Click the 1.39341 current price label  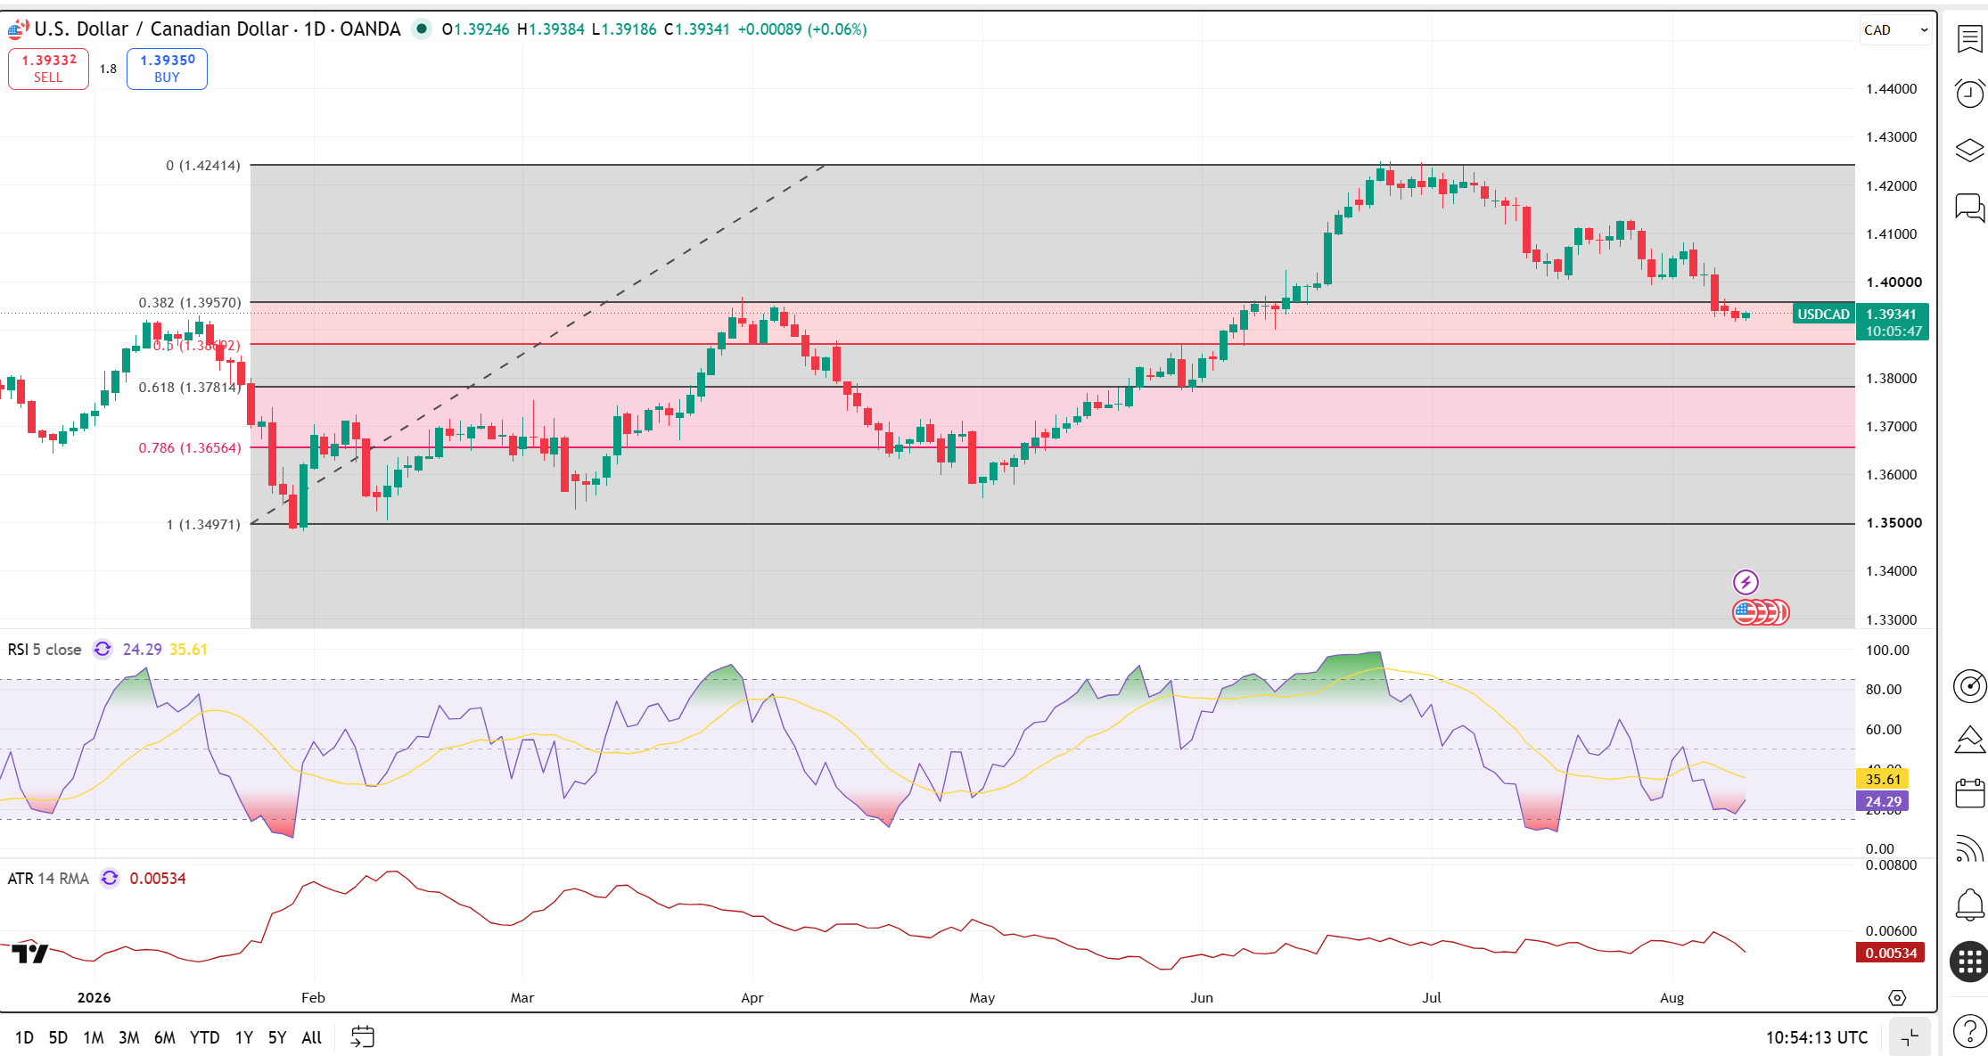click(x=1892, y=315)
